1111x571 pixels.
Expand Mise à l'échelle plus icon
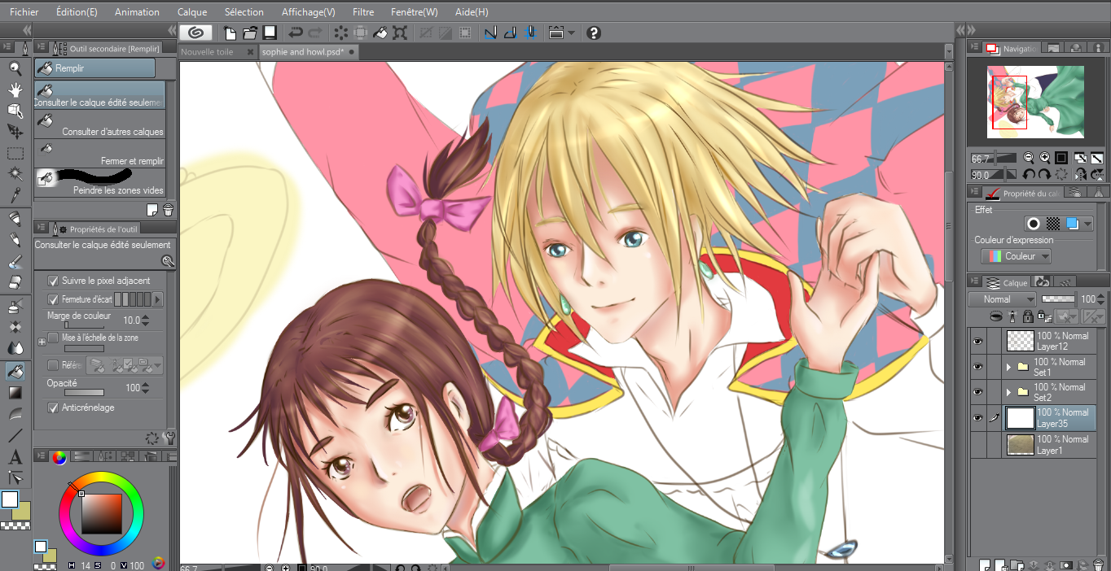42,342
